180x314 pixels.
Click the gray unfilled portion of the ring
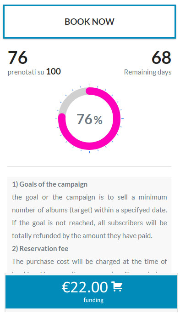coord(68,98)
